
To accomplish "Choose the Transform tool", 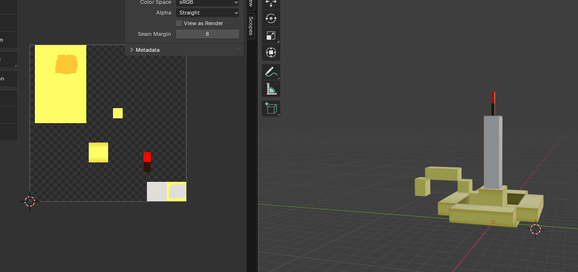I will point(271,52).
